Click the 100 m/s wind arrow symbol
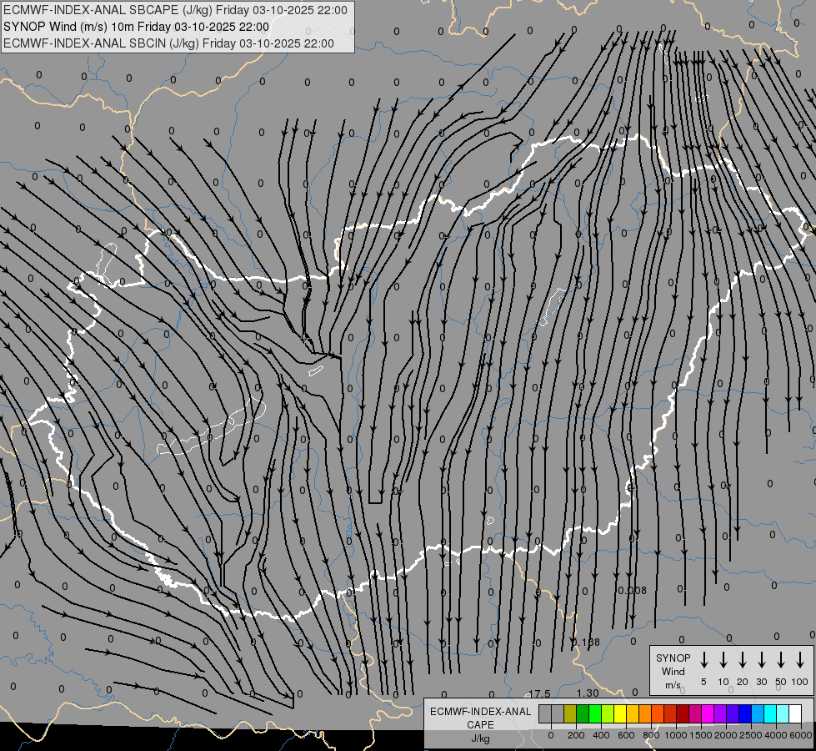Image resolution: width=816 pixels, height=751 pixels. [800, 659]
